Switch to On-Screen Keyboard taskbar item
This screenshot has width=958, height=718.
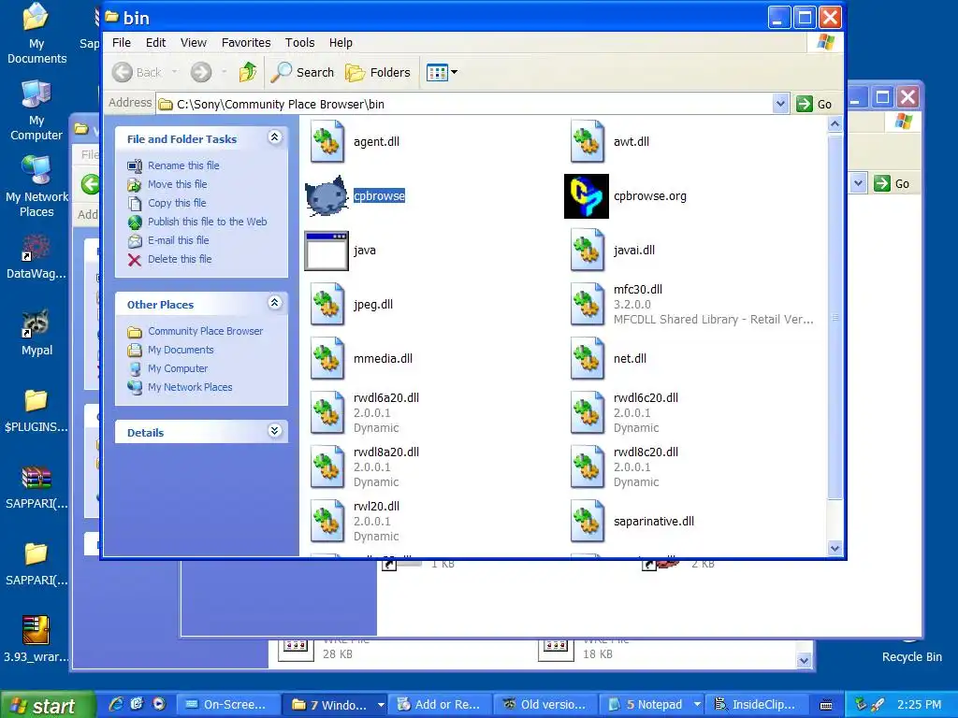(x=227, y=705)
